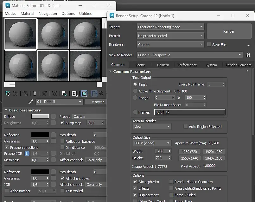Click the Reset Map/Mtl trash icon
This screenshot has height=202, width=255.
35,93
